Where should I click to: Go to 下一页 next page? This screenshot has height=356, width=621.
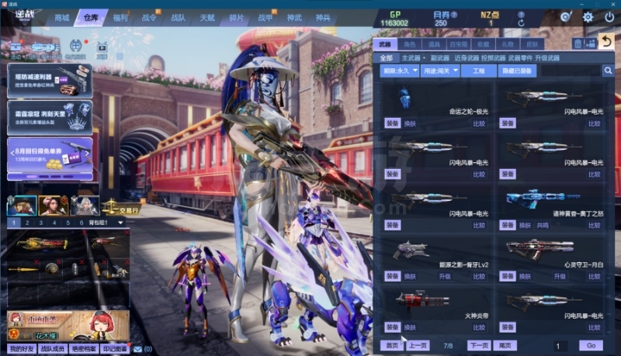[x=479, y=345]
